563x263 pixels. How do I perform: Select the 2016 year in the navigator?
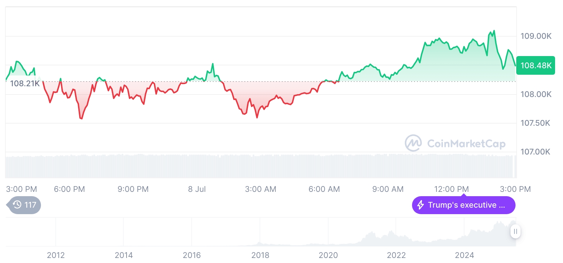tap(192, 255)
